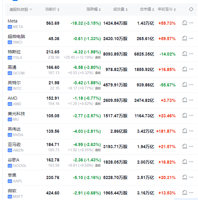Image resolution: width=198 pixels, height=200 pixels.
Task: Open the more-options dots for Meta
Action: click(x=191, y=23)
